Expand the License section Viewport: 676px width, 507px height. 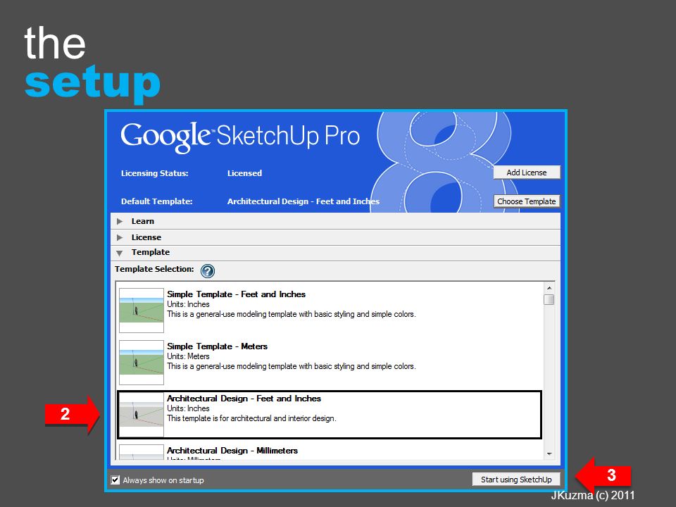(120, 237)
